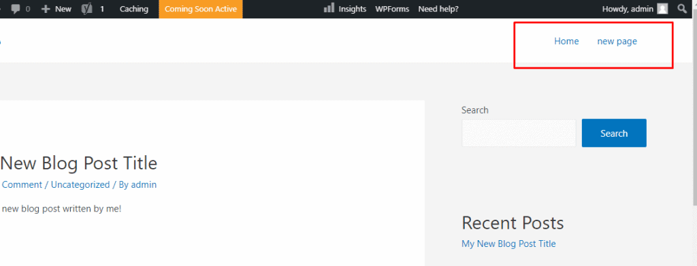Open the Insights bar chart icon
697x266 pixels.
(329, 8)
